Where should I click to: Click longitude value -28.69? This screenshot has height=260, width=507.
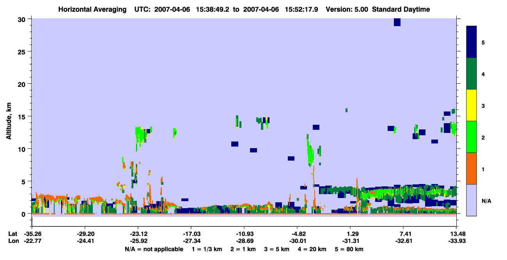(244, 241)
